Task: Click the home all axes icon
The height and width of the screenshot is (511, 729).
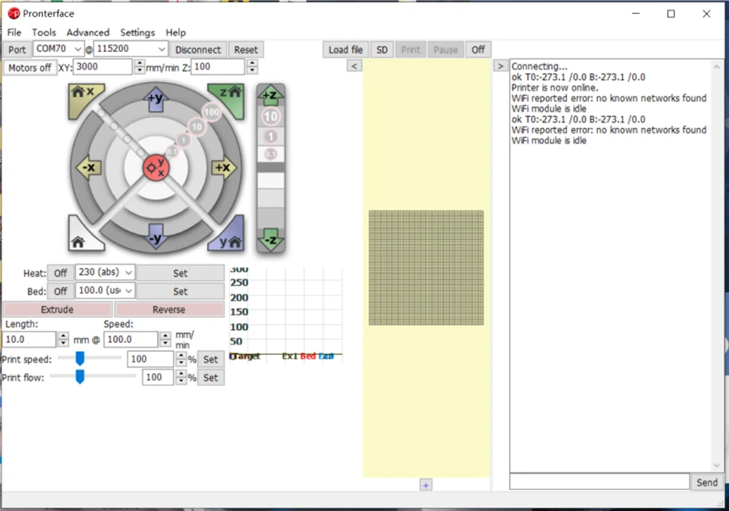Action: (x=79, y=238)
